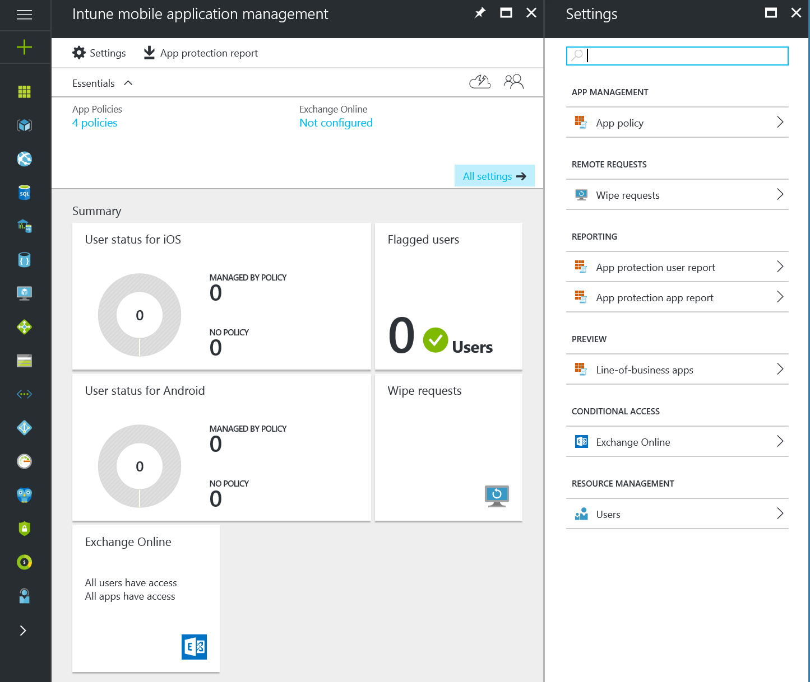Image resolution: width=810 pixels, height=682 pixels.
Task: Open Load balancers green diamond icon
Action: tap(25, 327)
